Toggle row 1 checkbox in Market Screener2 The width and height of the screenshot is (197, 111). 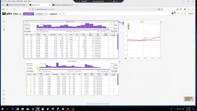tap(27, 76)
